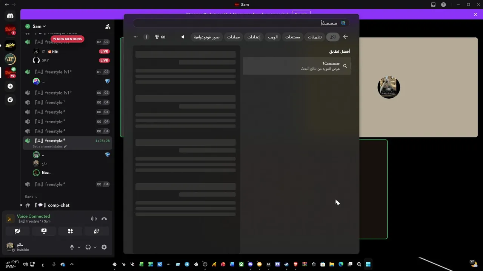Open the Discord noise suppression waveform icon

point(94,219)
